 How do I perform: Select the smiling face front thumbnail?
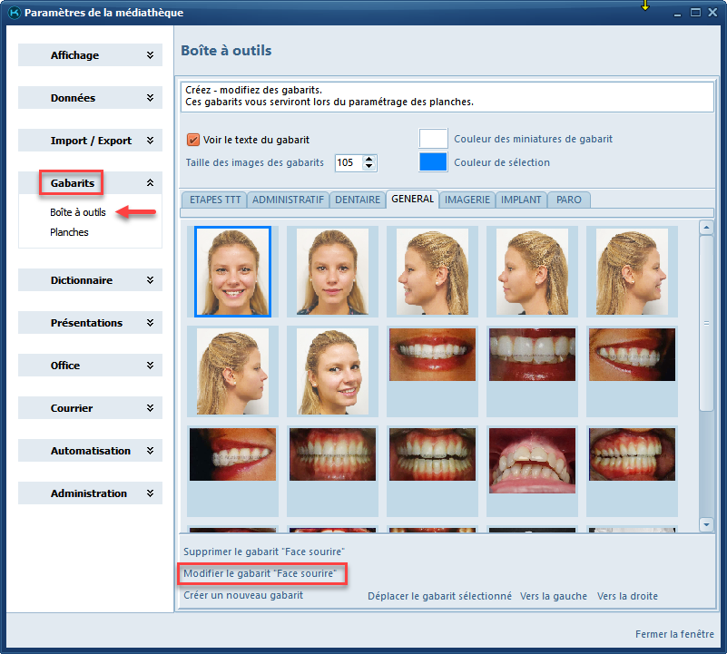click(x=232, y=270)
